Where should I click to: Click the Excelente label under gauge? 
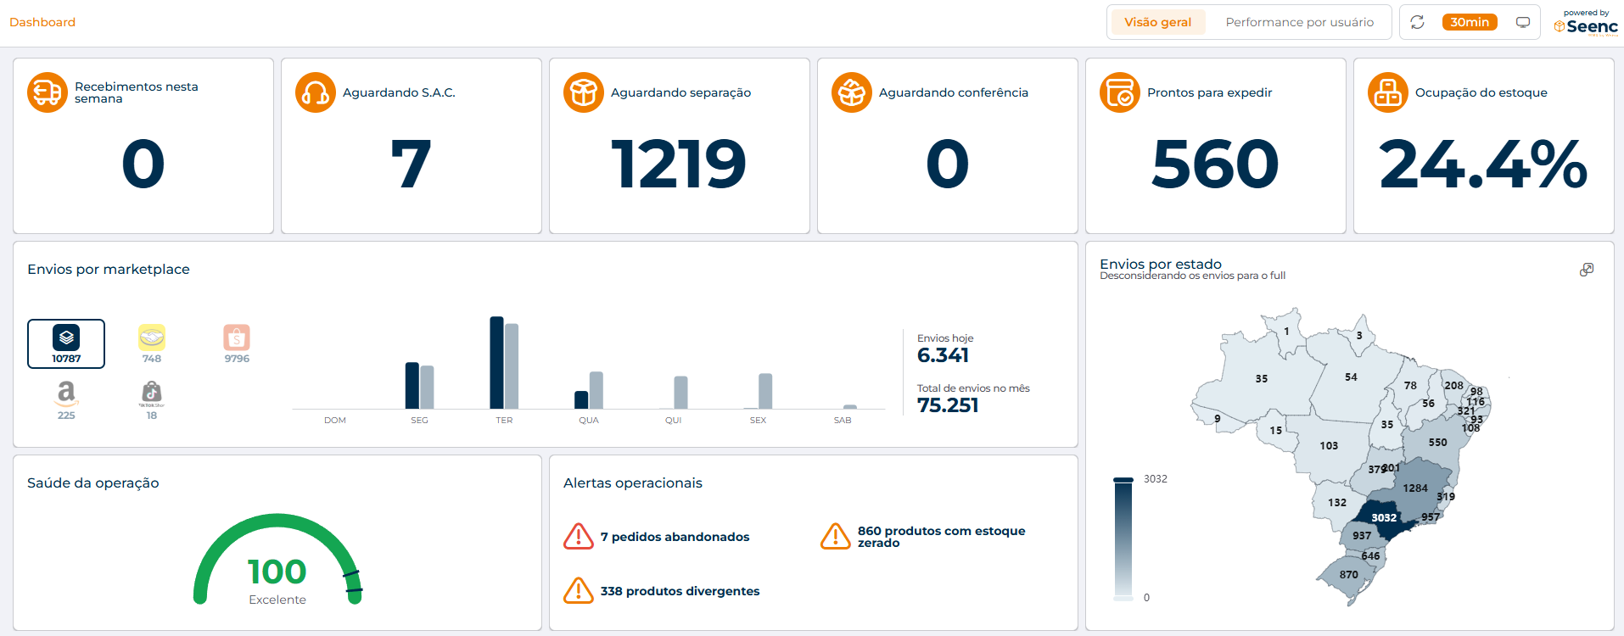pos(277,600)
